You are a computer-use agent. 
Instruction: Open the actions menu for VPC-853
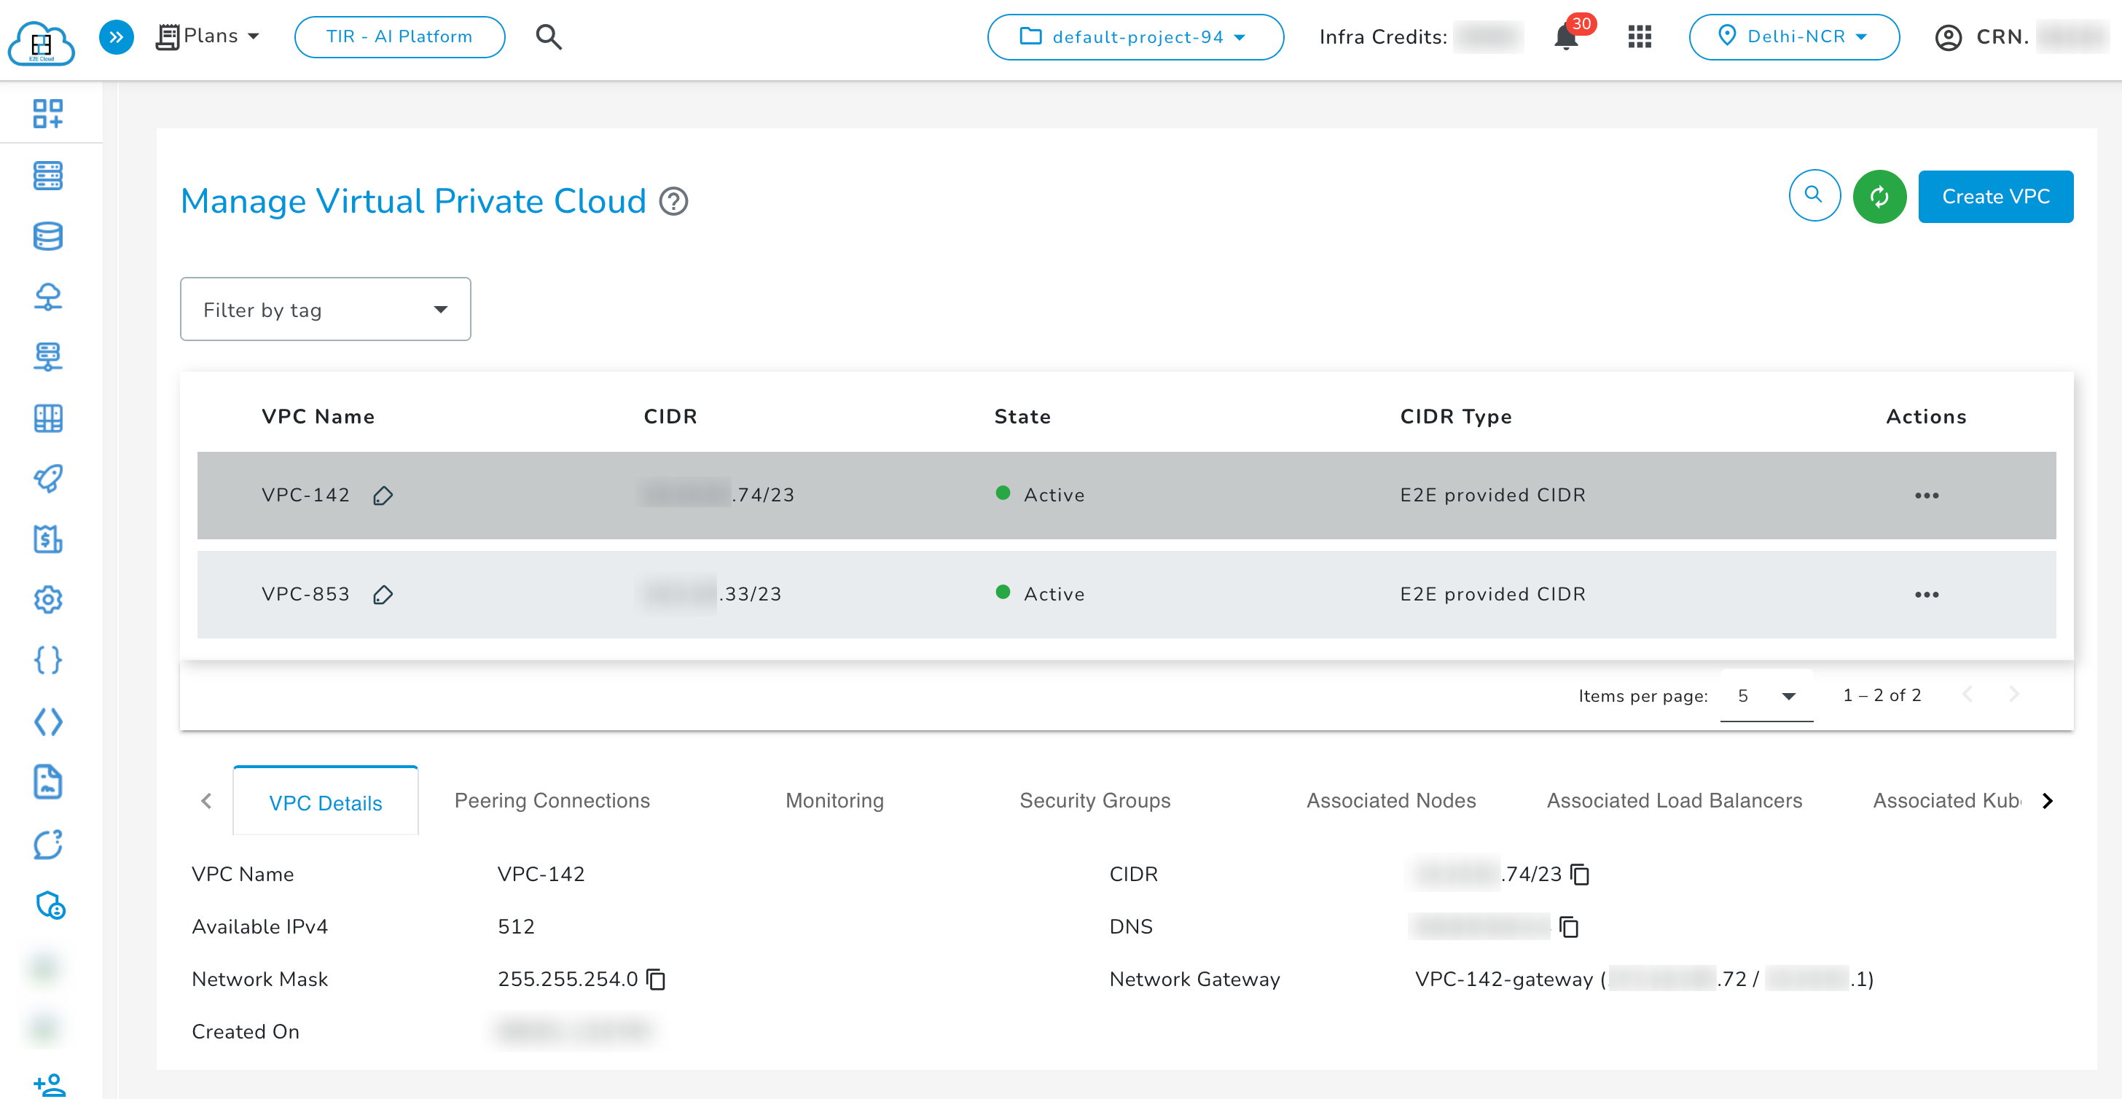click(x=1927, y=594)
